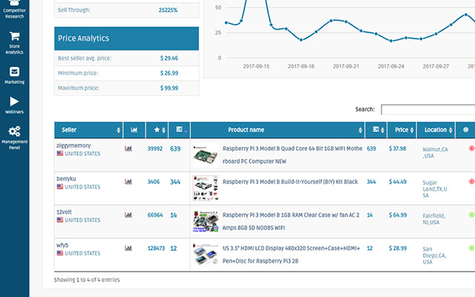475x297 pixels.
Task: Sort the table by Price column
Action: click(x=402, y=130)
